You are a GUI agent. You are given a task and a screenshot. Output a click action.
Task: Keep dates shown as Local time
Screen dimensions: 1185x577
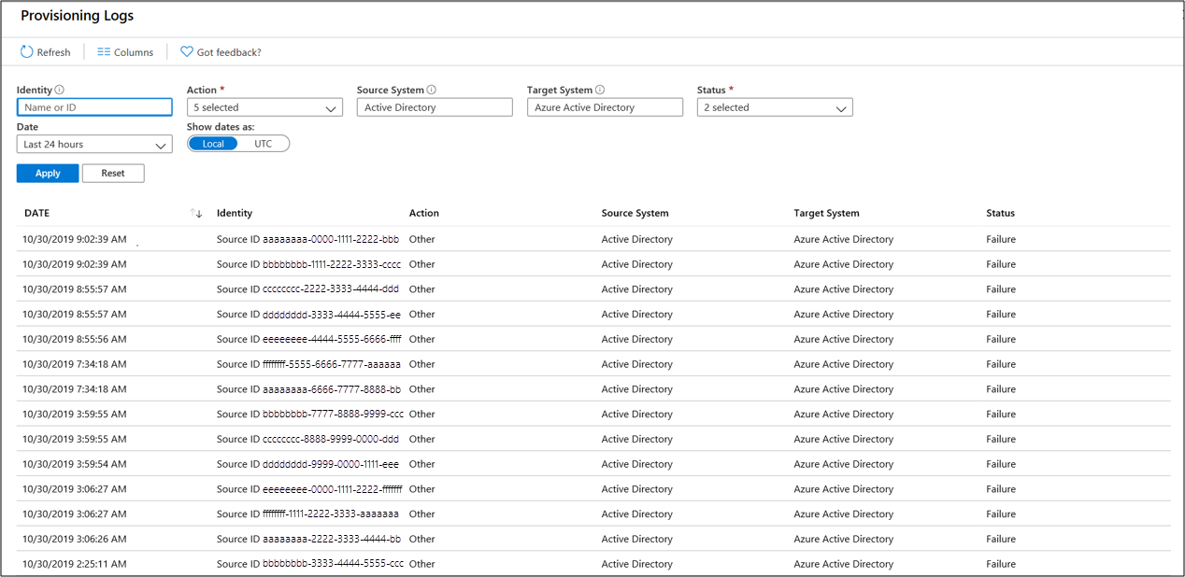(213, 143)
